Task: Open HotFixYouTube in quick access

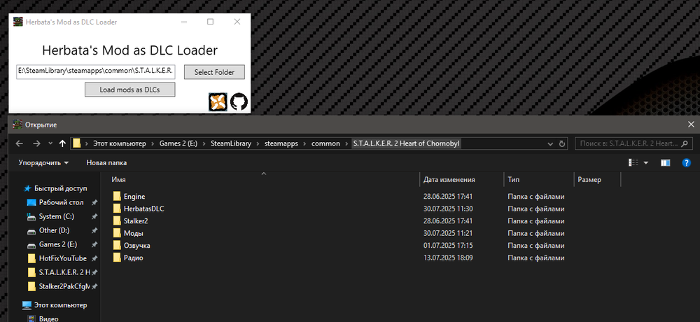Action: click(62, 258)
